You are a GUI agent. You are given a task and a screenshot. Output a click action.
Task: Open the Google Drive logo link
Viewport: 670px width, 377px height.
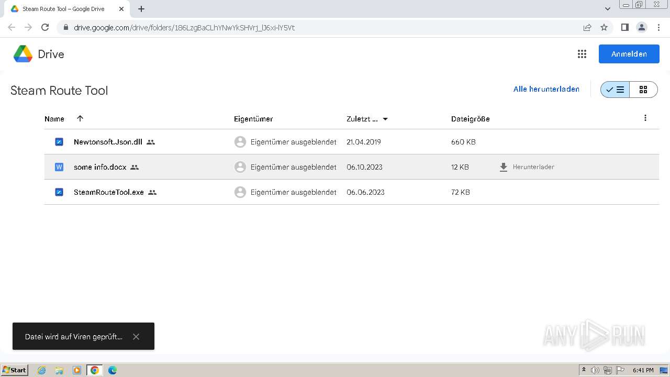38,54
